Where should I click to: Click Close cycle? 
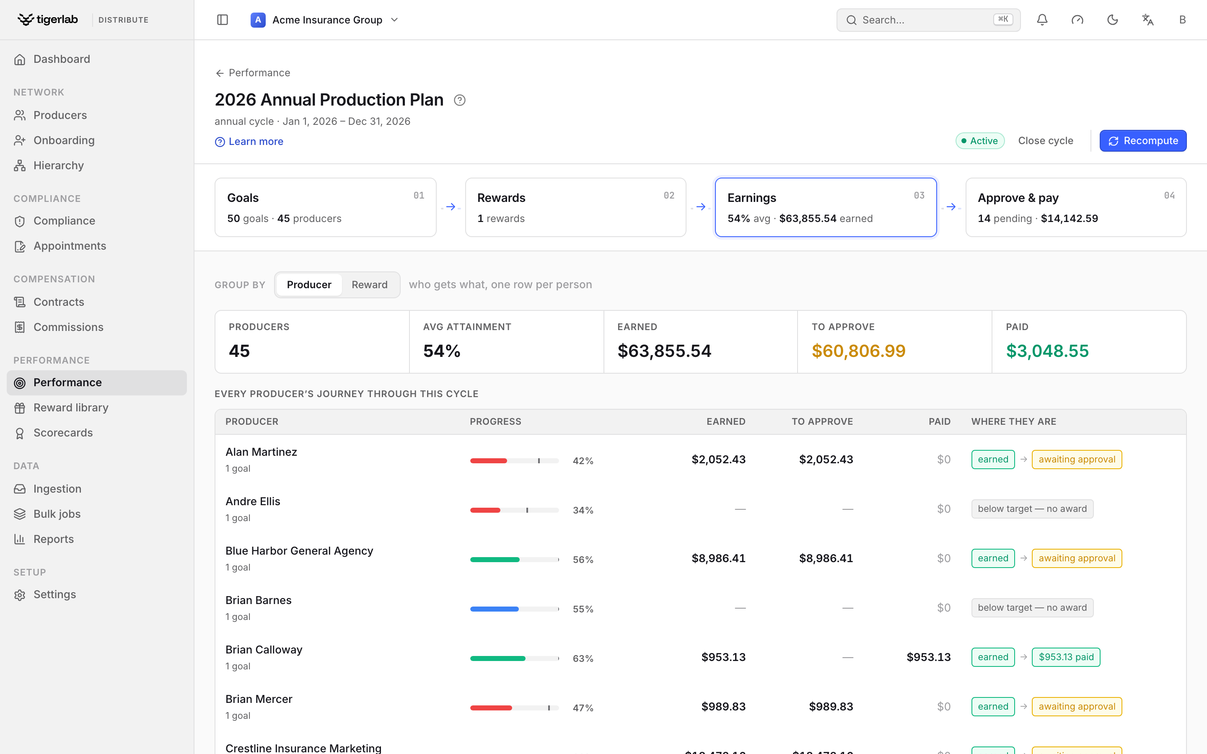[1045, 141]
